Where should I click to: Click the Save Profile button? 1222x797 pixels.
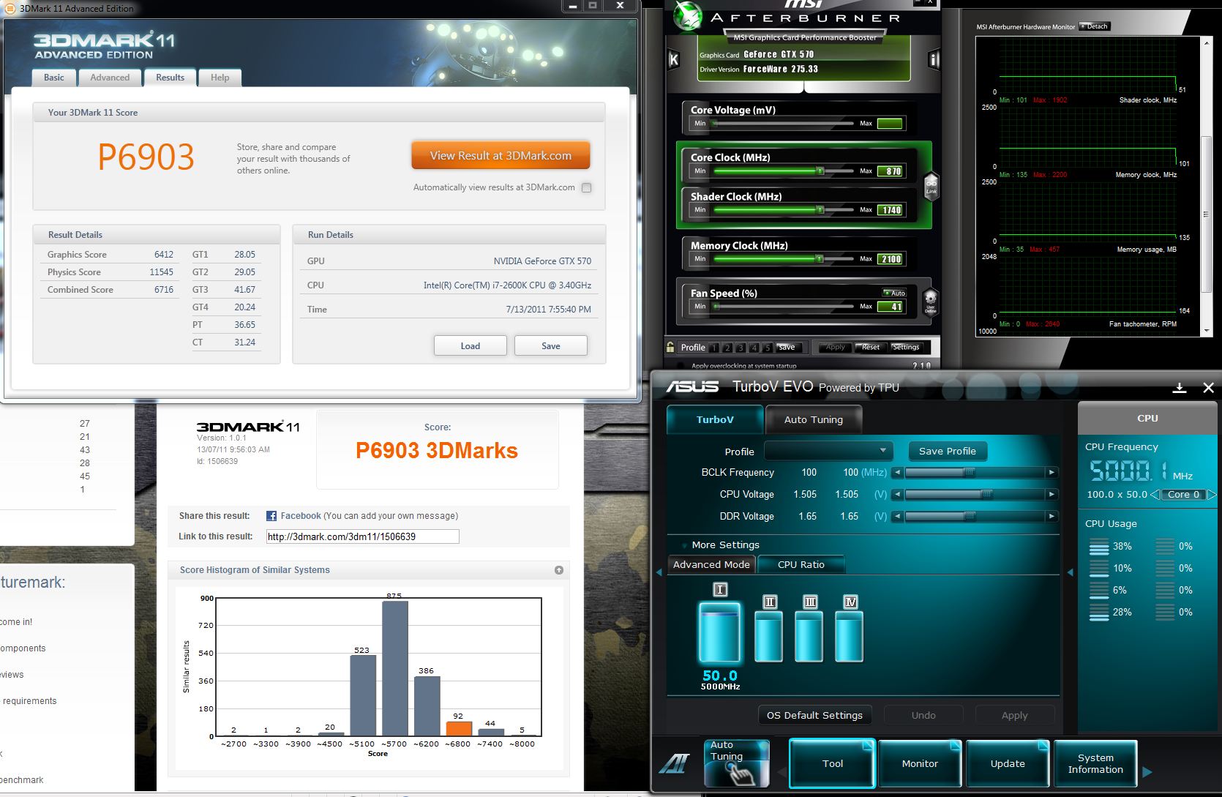pos(947,451)
